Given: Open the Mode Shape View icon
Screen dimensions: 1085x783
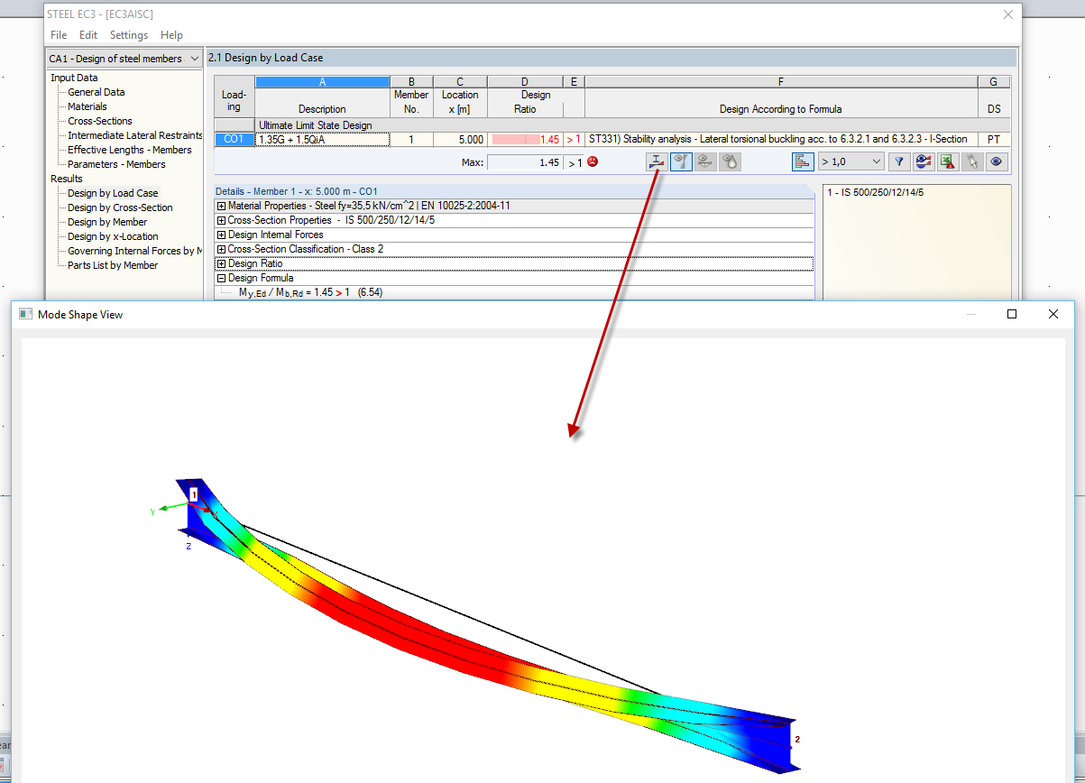Looking at the screenshot, I should point(656,161).
